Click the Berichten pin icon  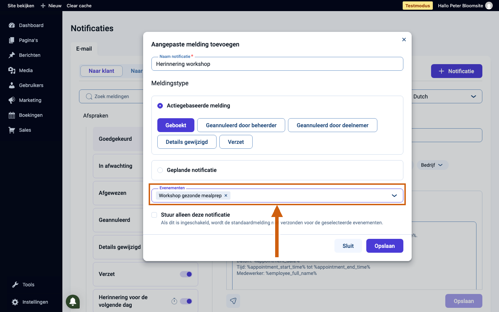point(12,55)
